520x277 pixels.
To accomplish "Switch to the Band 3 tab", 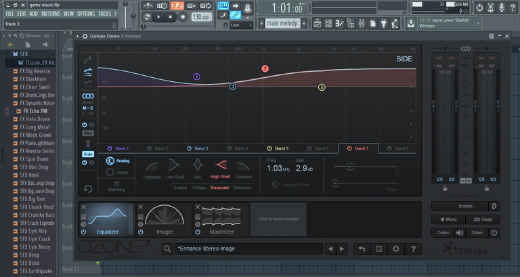I will pos(198,148).
